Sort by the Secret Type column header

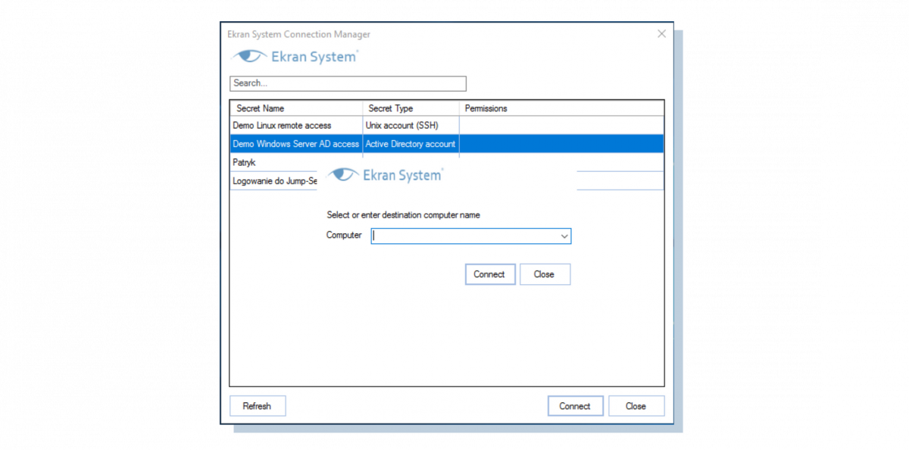tap(411, 108)
